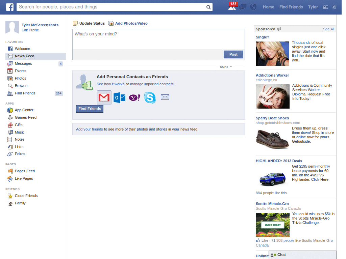The height and width of the screenshot is (259, 346).
Task: Click the blue Find Friends button
Action: (90, 109)
